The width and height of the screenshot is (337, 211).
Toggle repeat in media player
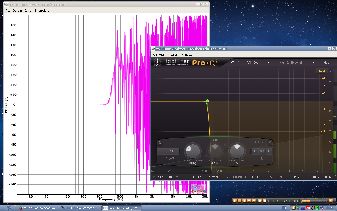[x=260, y=201]
